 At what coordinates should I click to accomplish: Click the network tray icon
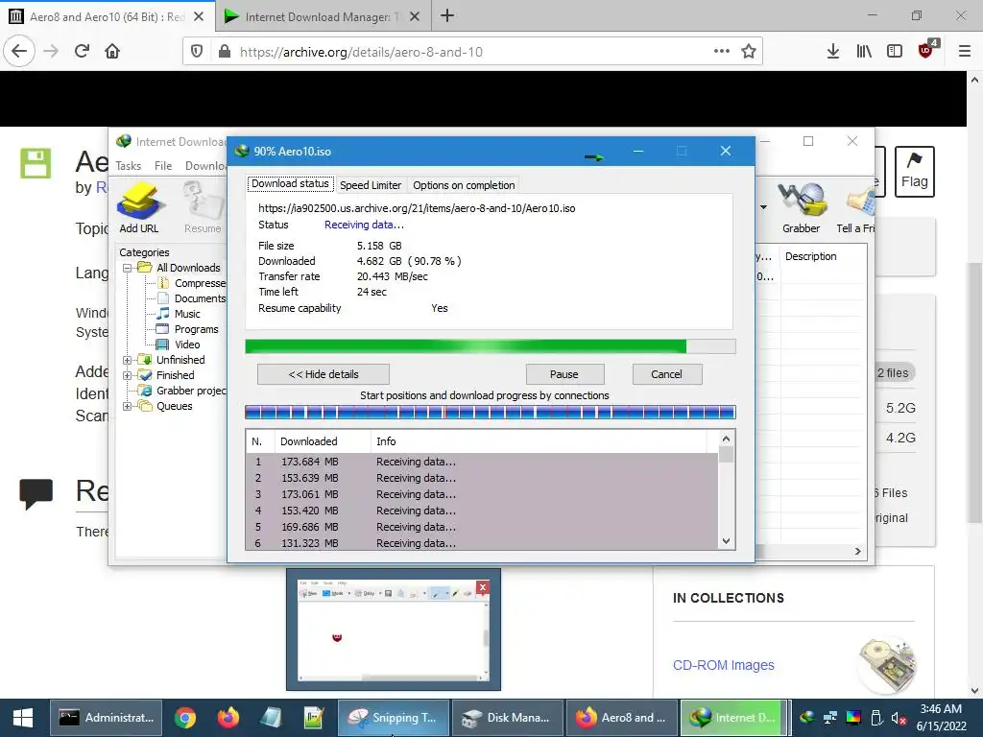tap(830, 718)
